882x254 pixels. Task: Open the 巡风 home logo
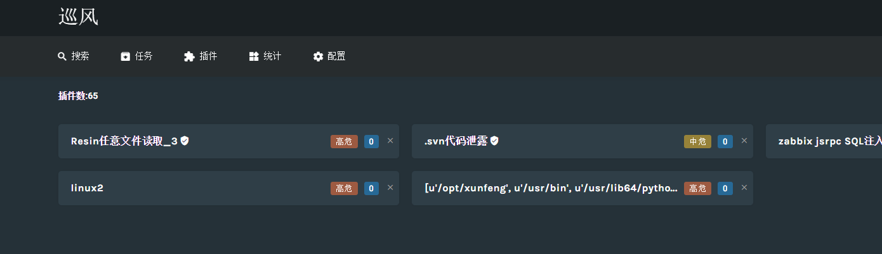pos(79,16)
